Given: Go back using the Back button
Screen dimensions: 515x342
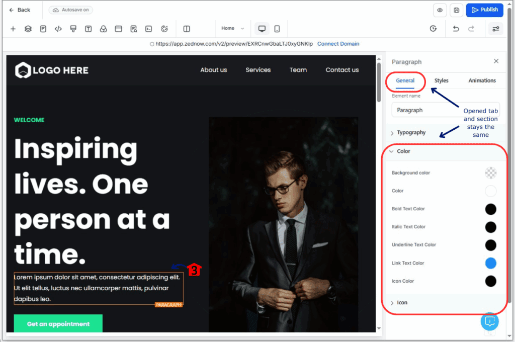Looking at the screenshot, I should coord(20,10).
